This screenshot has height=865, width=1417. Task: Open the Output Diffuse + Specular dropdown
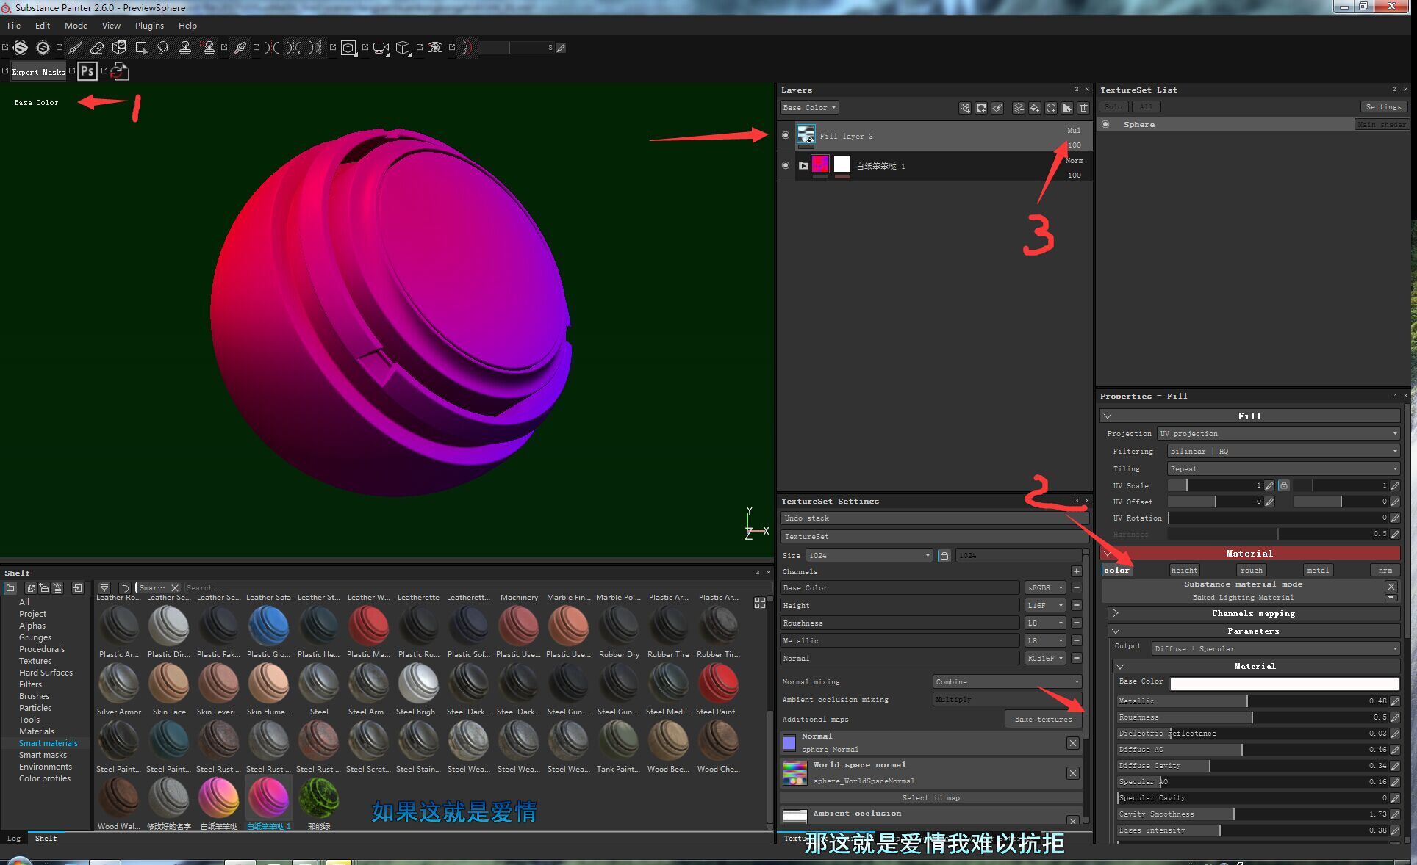(x=1275, y=648)
